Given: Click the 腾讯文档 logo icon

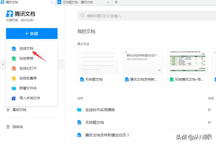Looking at the screenshot, I should [x=9, y=14].
